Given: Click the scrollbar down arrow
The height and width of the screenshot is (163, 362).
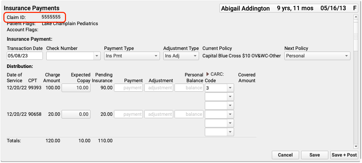Looking at the screenshot, I should [x=356, y=146].
